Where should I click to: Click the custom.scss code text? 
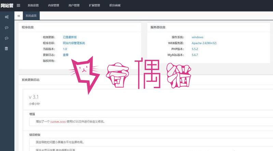(x=58, y=122)
